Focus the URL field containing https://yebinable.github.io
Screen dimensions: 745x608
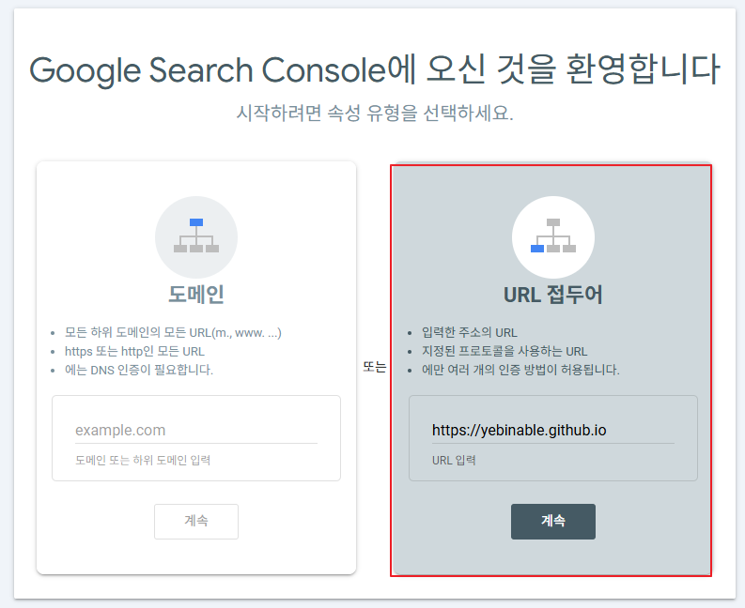click(553, 430)
